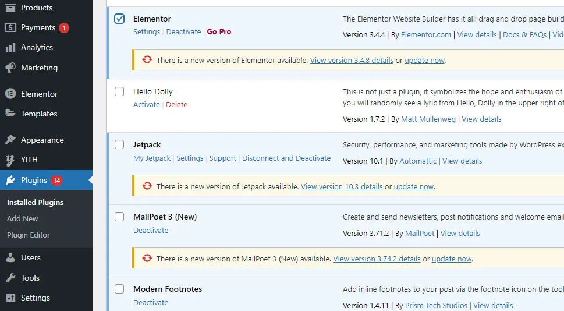Enable the Modern Footnotes checkbox

[x=119, y=289]
